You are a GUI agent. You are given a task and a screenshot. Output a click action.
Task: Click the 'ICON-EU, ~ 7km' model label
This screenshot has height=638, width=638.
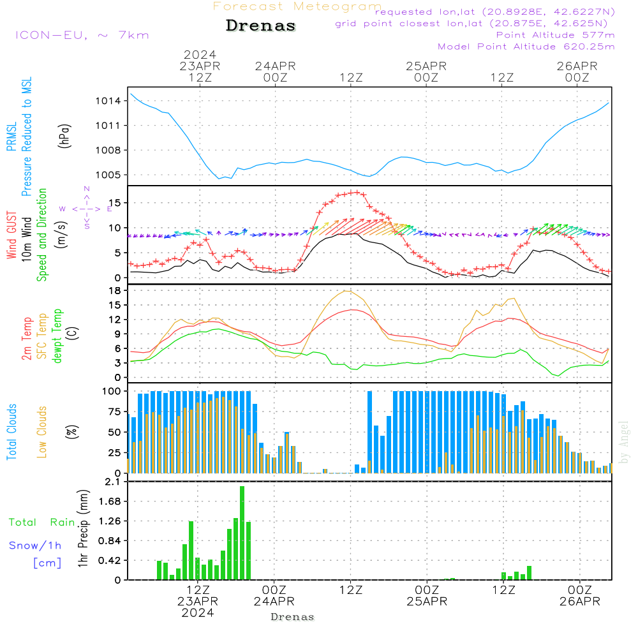[82, 35]
